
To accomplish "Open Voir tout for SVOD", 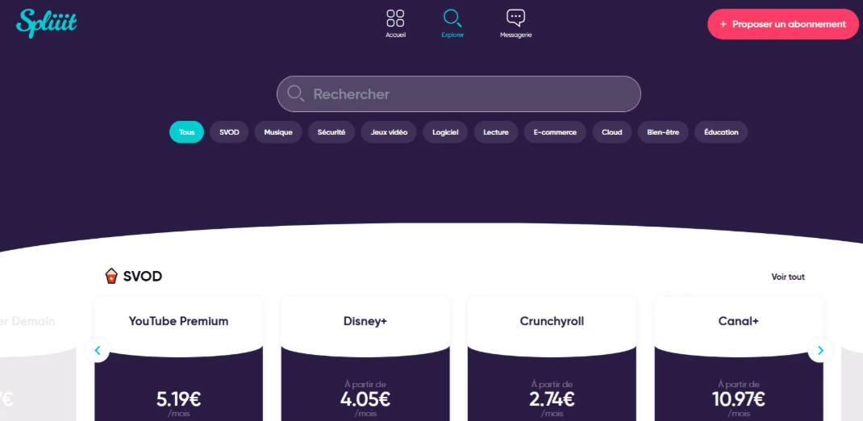I will tap(788, 277).
